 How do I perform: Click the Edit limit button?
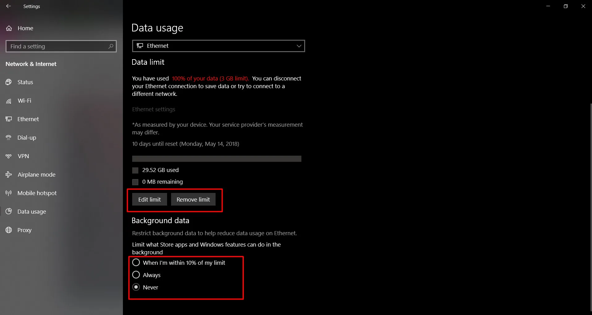[149, 199]
